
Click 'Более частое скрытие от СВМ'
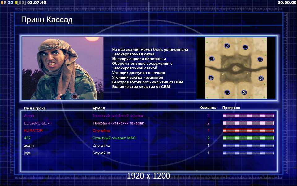click(x=141, y=87)
